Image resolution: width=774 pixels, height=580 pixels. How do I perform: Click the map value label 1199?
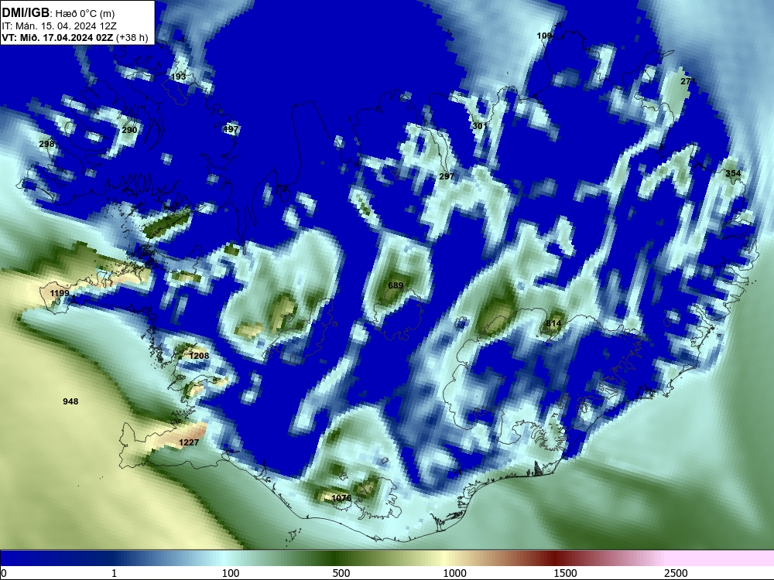click(60, 293)
